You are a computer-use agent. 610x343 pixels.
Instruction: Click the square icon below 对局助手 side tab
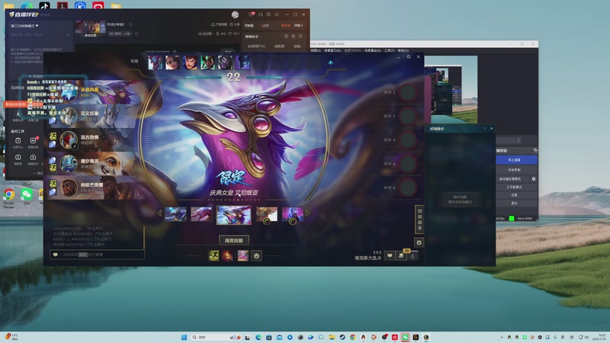419,242
